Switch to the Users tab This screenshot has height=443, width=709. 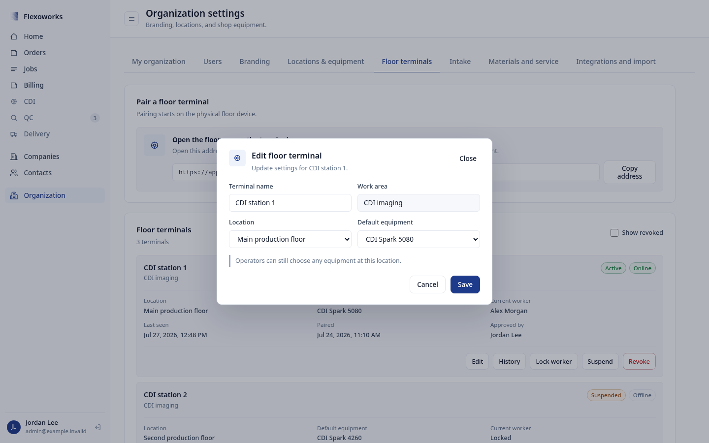[213, 62]
